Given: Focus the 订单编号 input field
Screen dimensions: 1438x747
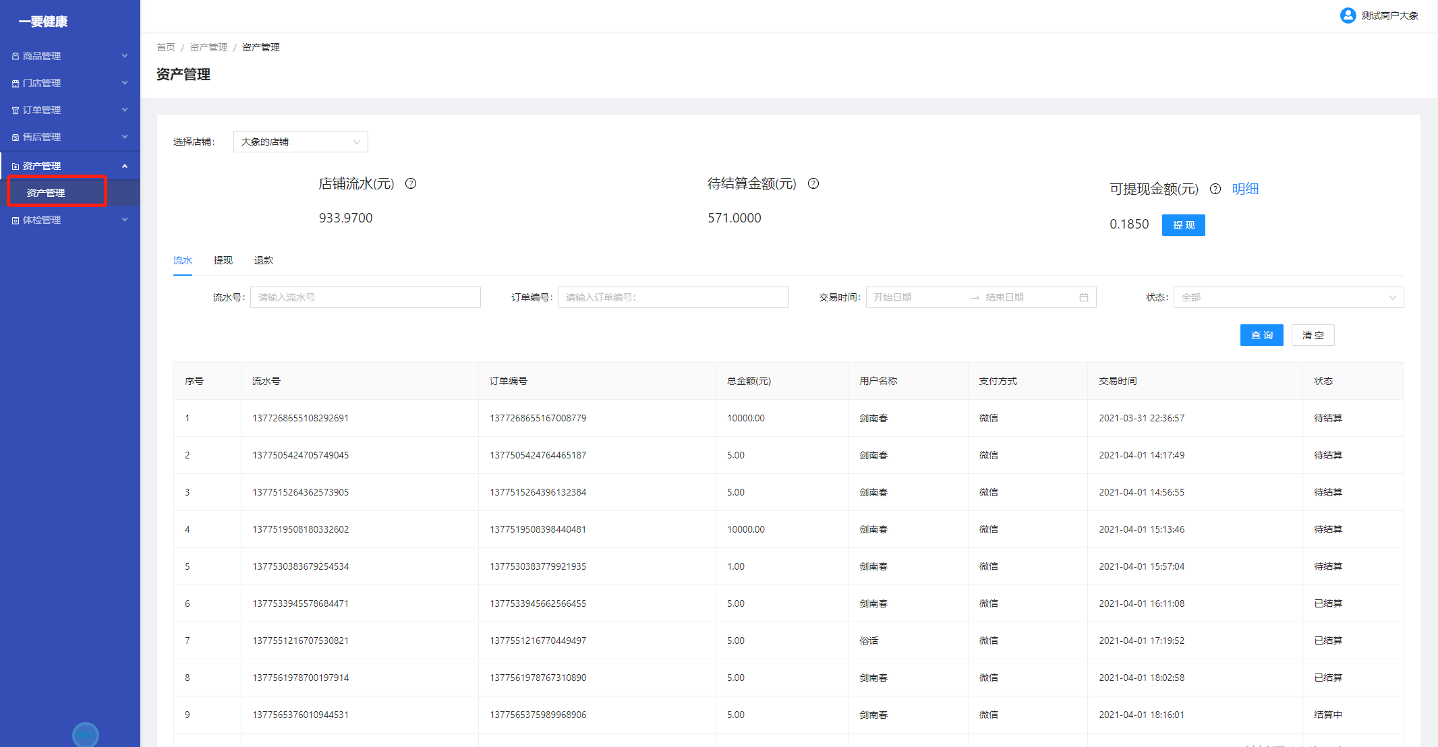Looking at the screenshot, I should pyautogui.click(x=673, y=297).
